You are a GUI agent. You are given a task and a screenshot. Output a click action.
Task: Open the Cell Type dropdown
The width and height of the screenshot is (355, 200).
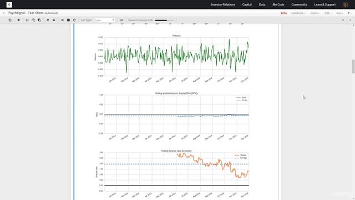(105, 20)
